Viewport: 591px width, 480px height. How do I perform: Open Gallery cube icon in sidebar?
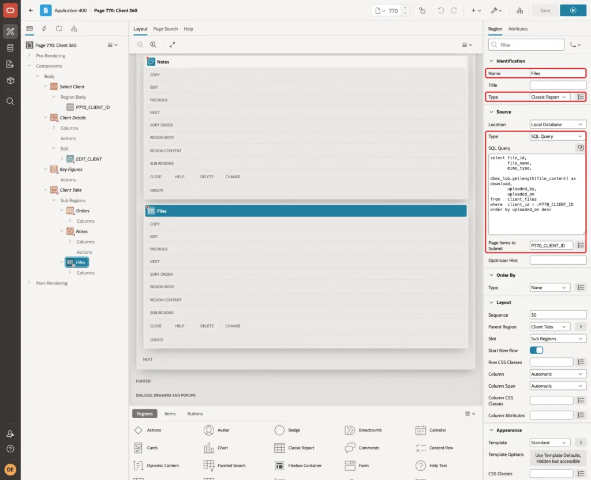(10, 81)
